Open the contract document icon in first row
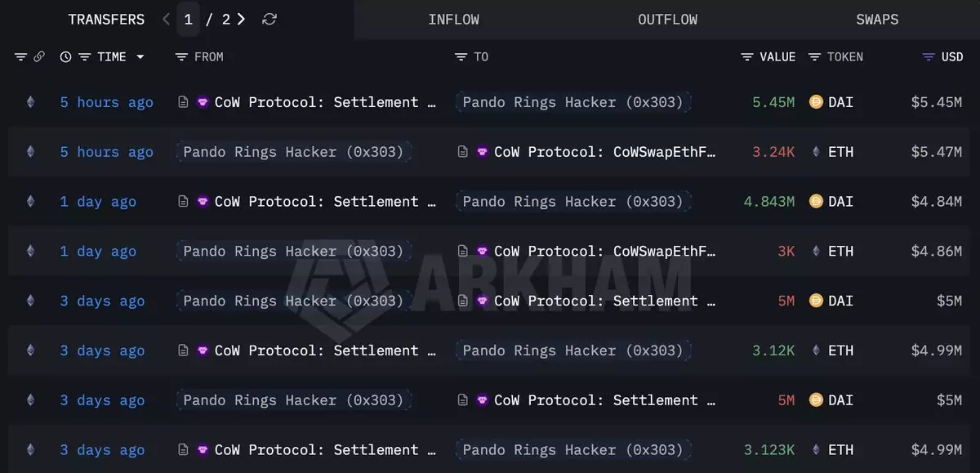The height and width of the screenshot is (473, 980). (x=184, y=102)
